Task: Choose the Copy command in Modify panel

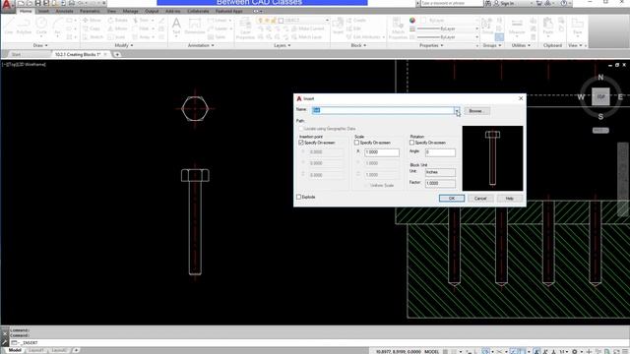Action: pyautogui.click(x=92, y=29)
